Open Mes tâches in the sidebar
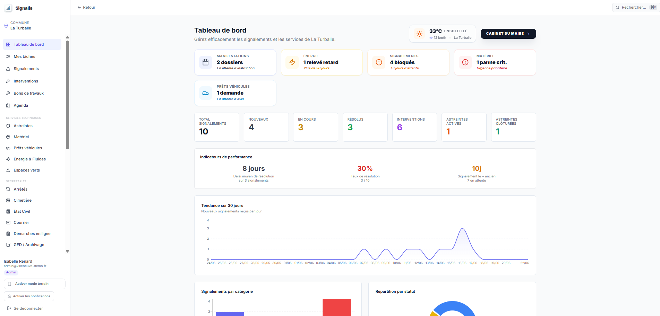 pos(32,56)
